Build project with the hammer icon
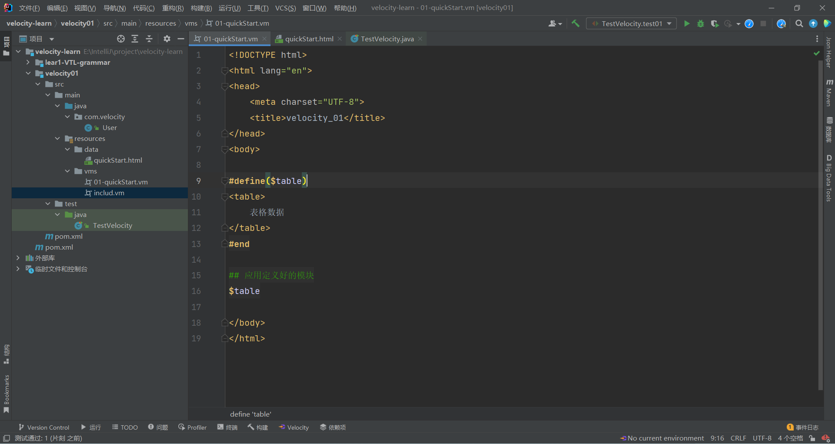The height and width of the screenshot is (444, 835). (x=575, y=23)
